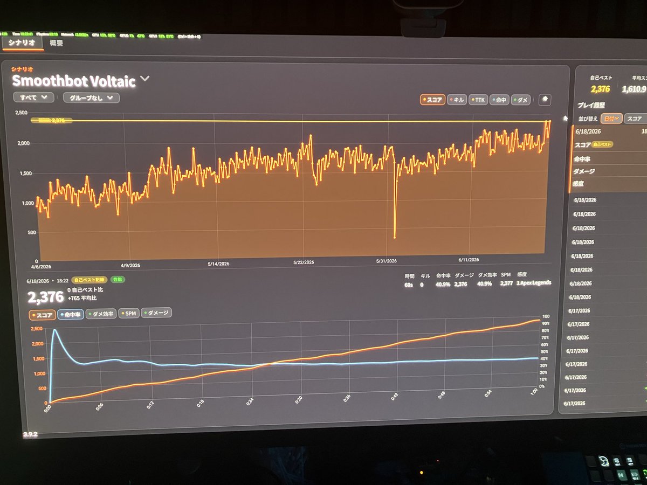Switch to the シナリオ tab
The width and height of the screenshot is (647, 485).
[22, 43]
